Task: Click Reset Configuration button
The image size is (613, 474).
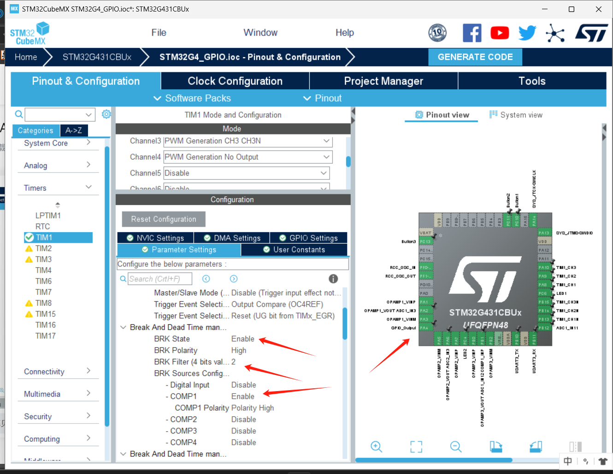Action: pyautogui.click(x=164, y=219)
